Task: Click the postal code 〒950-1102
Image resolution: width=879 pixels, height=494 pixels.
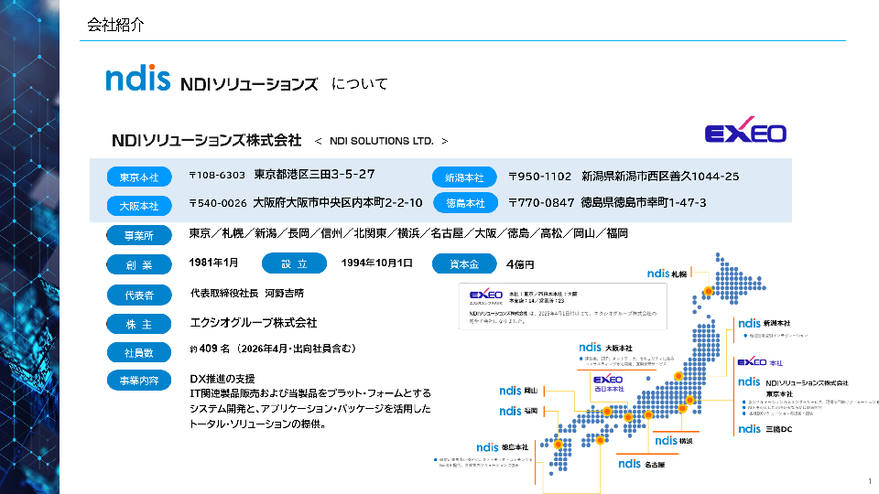Action: [540, 177]
